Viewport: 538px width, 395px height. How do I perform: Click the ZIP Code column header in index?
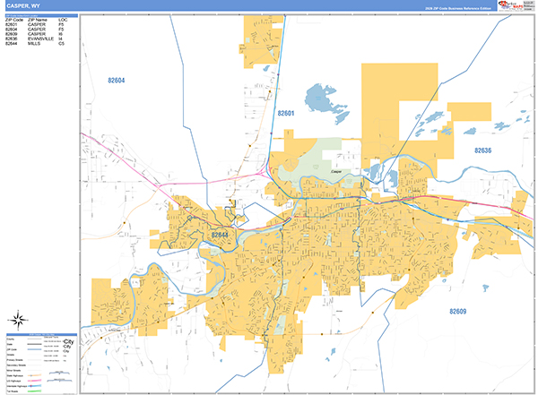pos(14,20)
